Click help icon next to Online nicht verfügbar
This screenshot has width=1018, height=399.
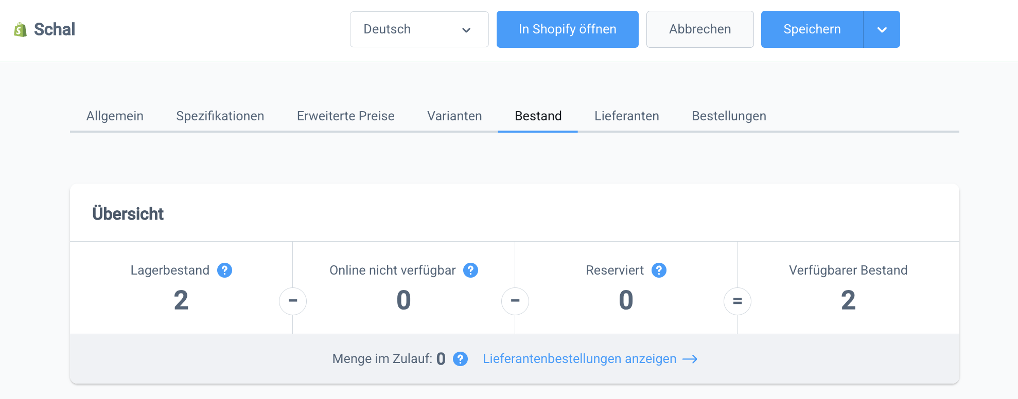(x=470, y=270)
